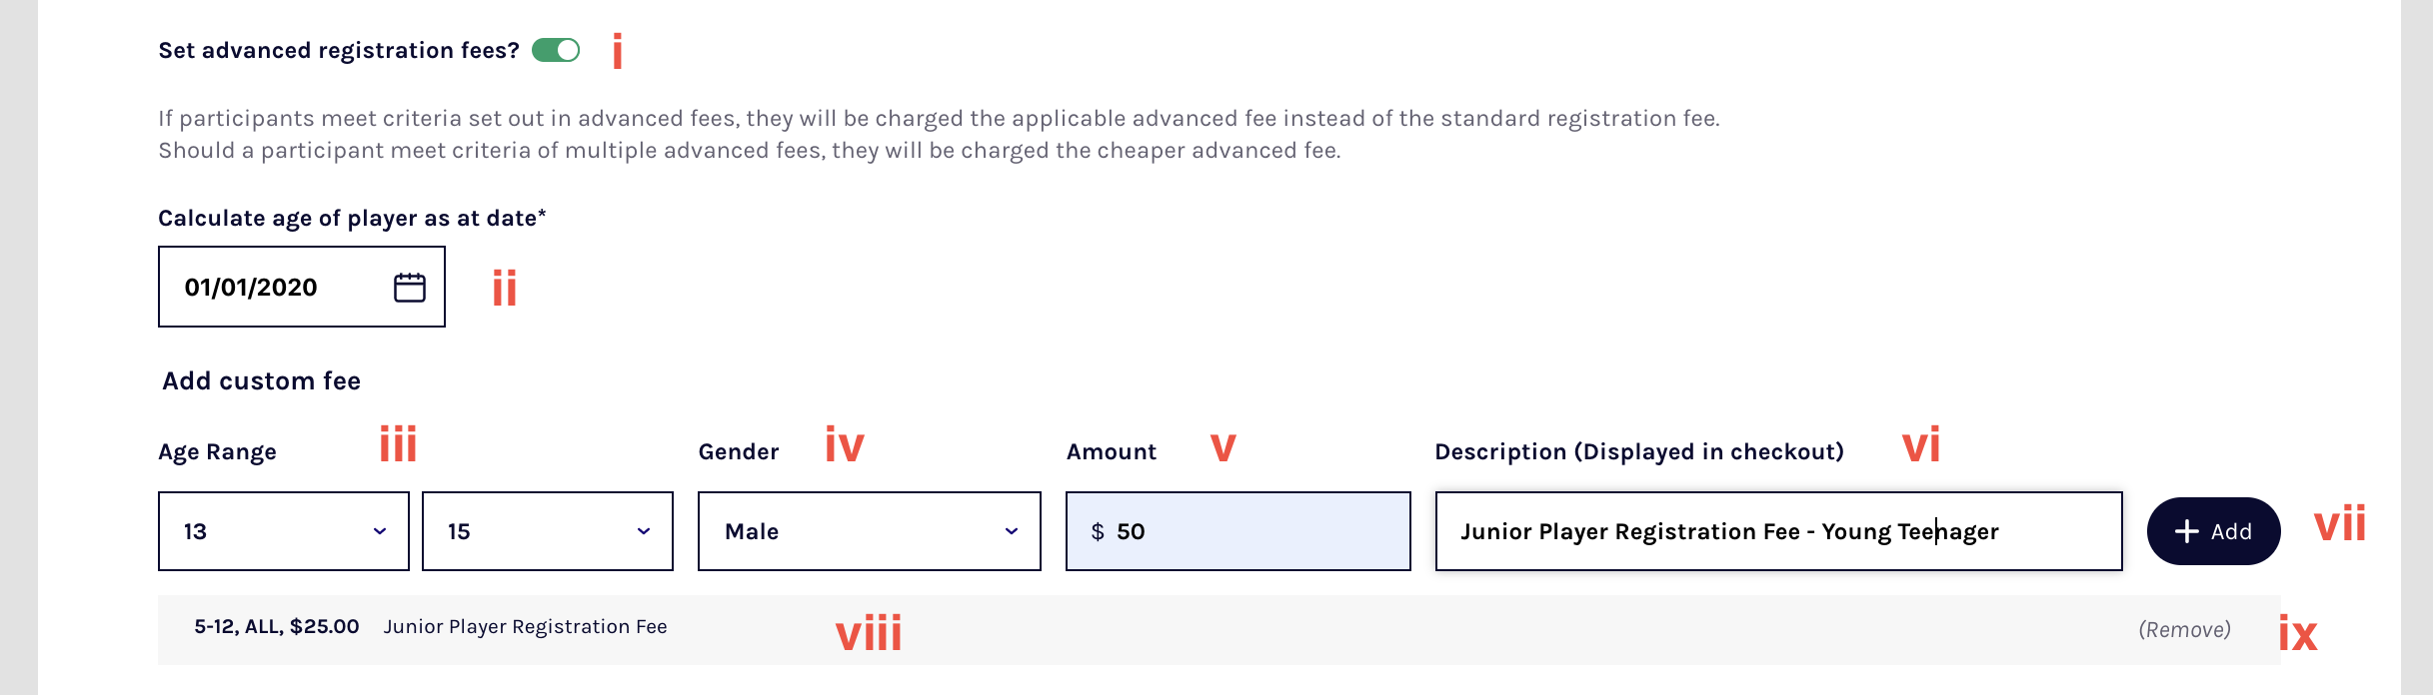This screenshot has width=2433, height=695.
Task: Click the dollar sign in Amount field
Action: click(1098, 531)
